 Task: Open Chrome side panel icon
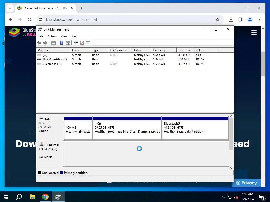coord(240,19)
